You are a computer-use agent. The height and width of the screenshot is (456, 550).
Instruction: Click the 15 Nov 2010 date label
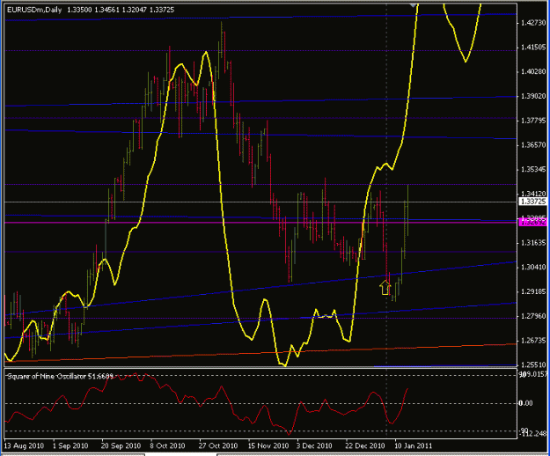pos(268,445)
